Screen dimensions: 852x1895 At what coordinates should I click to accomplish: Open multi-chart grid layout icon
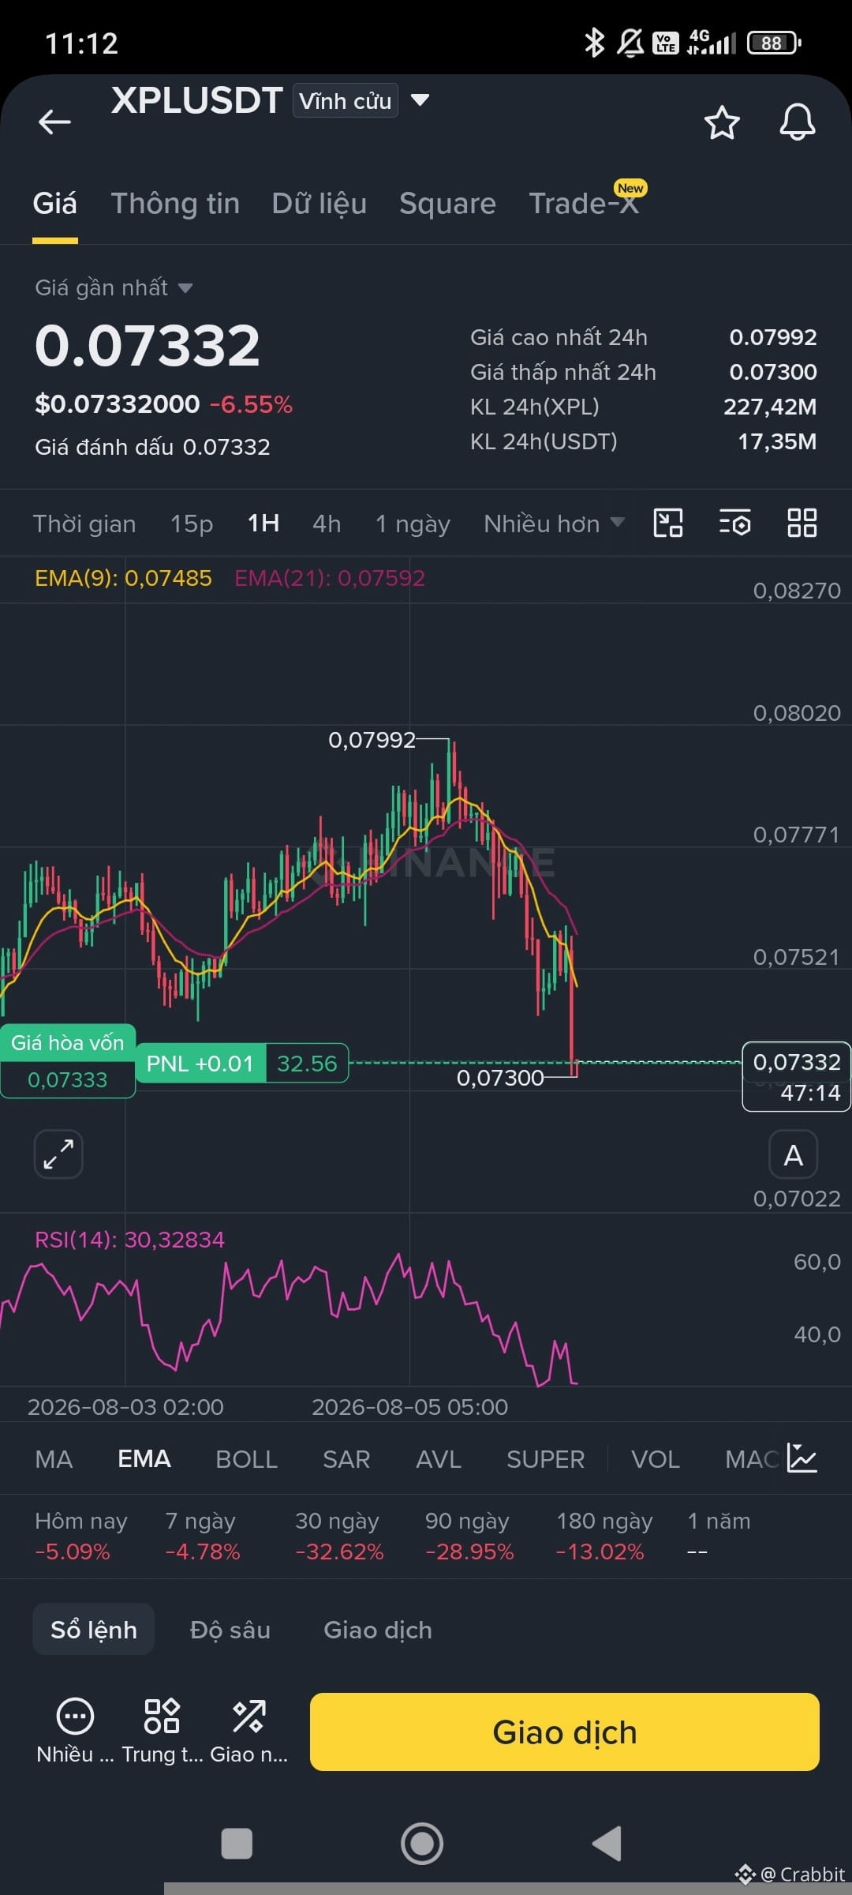pos(802,523)
